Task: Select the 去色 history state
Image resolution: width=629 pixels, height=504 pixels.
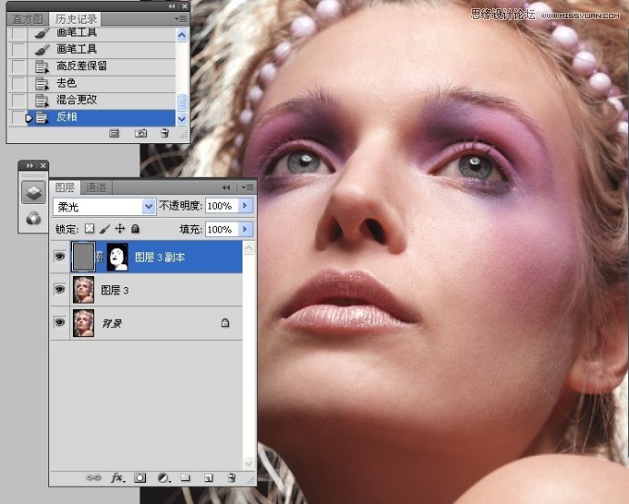Action: (x=101, y=84)
